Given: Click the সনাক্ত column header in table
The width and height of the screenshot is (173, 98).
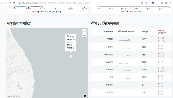Looking at the screenshot, I should 145,32.
